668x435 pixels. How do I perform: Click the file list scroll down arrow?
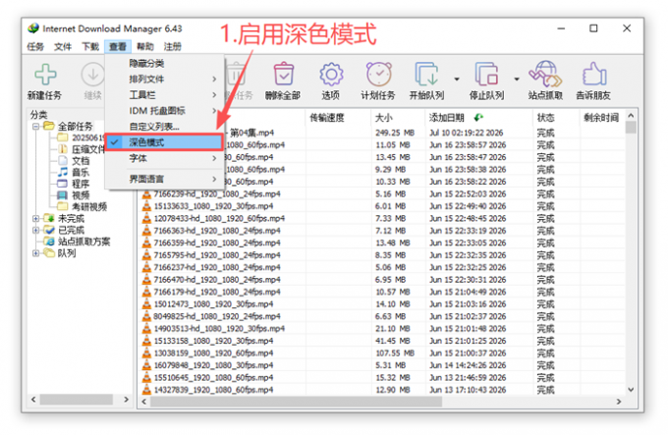pyautogui.click(x=631, y=390)
